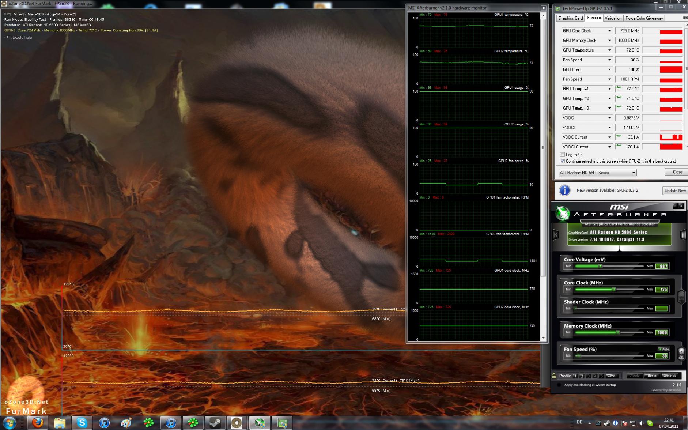The width and height of the screenshot is (688, 430).
Task: Uncheck Continue refreshing in background checkbox
Action: pyautogui.click(x=563, y=161)
